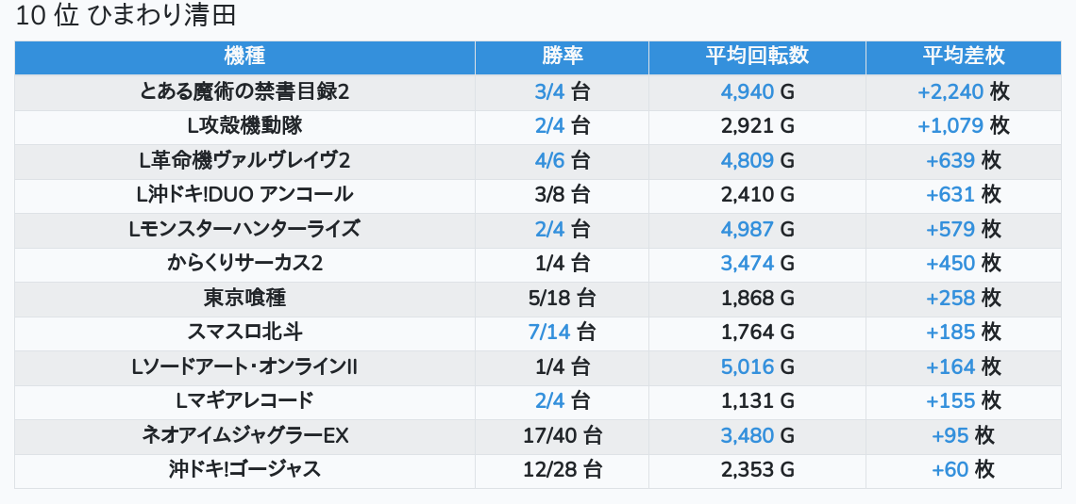Select the 17/40 台 win rate cell

coord(562,435)
